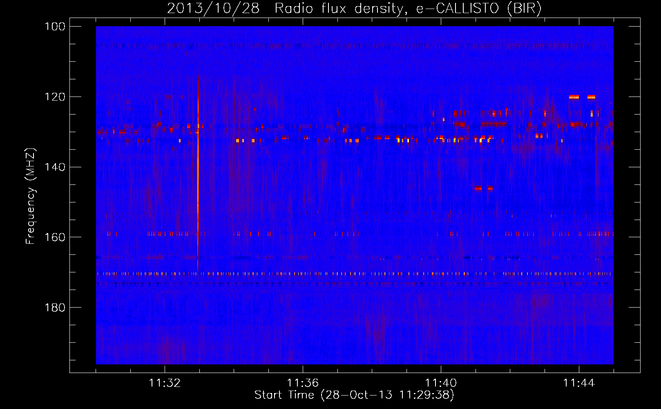Select the 140 frequency tick label
The height and width of the screenshot is (409, 661).
pyautogui.click(x=55, y=167)
